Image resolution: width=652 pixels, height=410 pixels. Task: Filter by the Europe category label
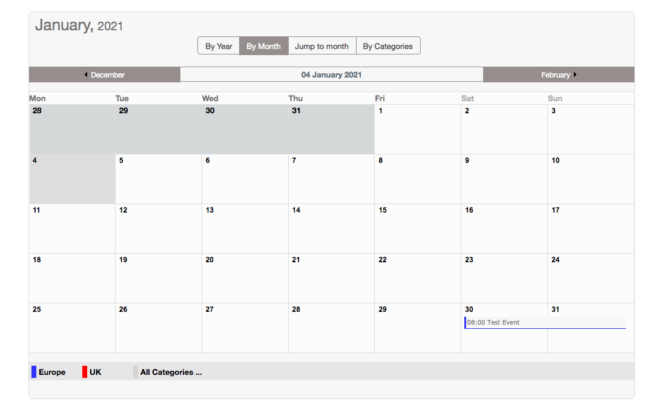52,372
